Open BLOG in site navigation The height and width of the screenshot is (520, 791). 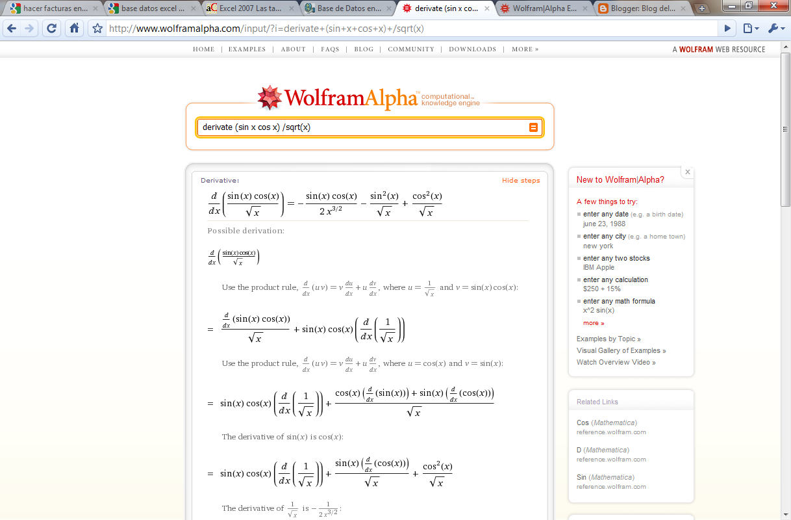tap(364, 49)
